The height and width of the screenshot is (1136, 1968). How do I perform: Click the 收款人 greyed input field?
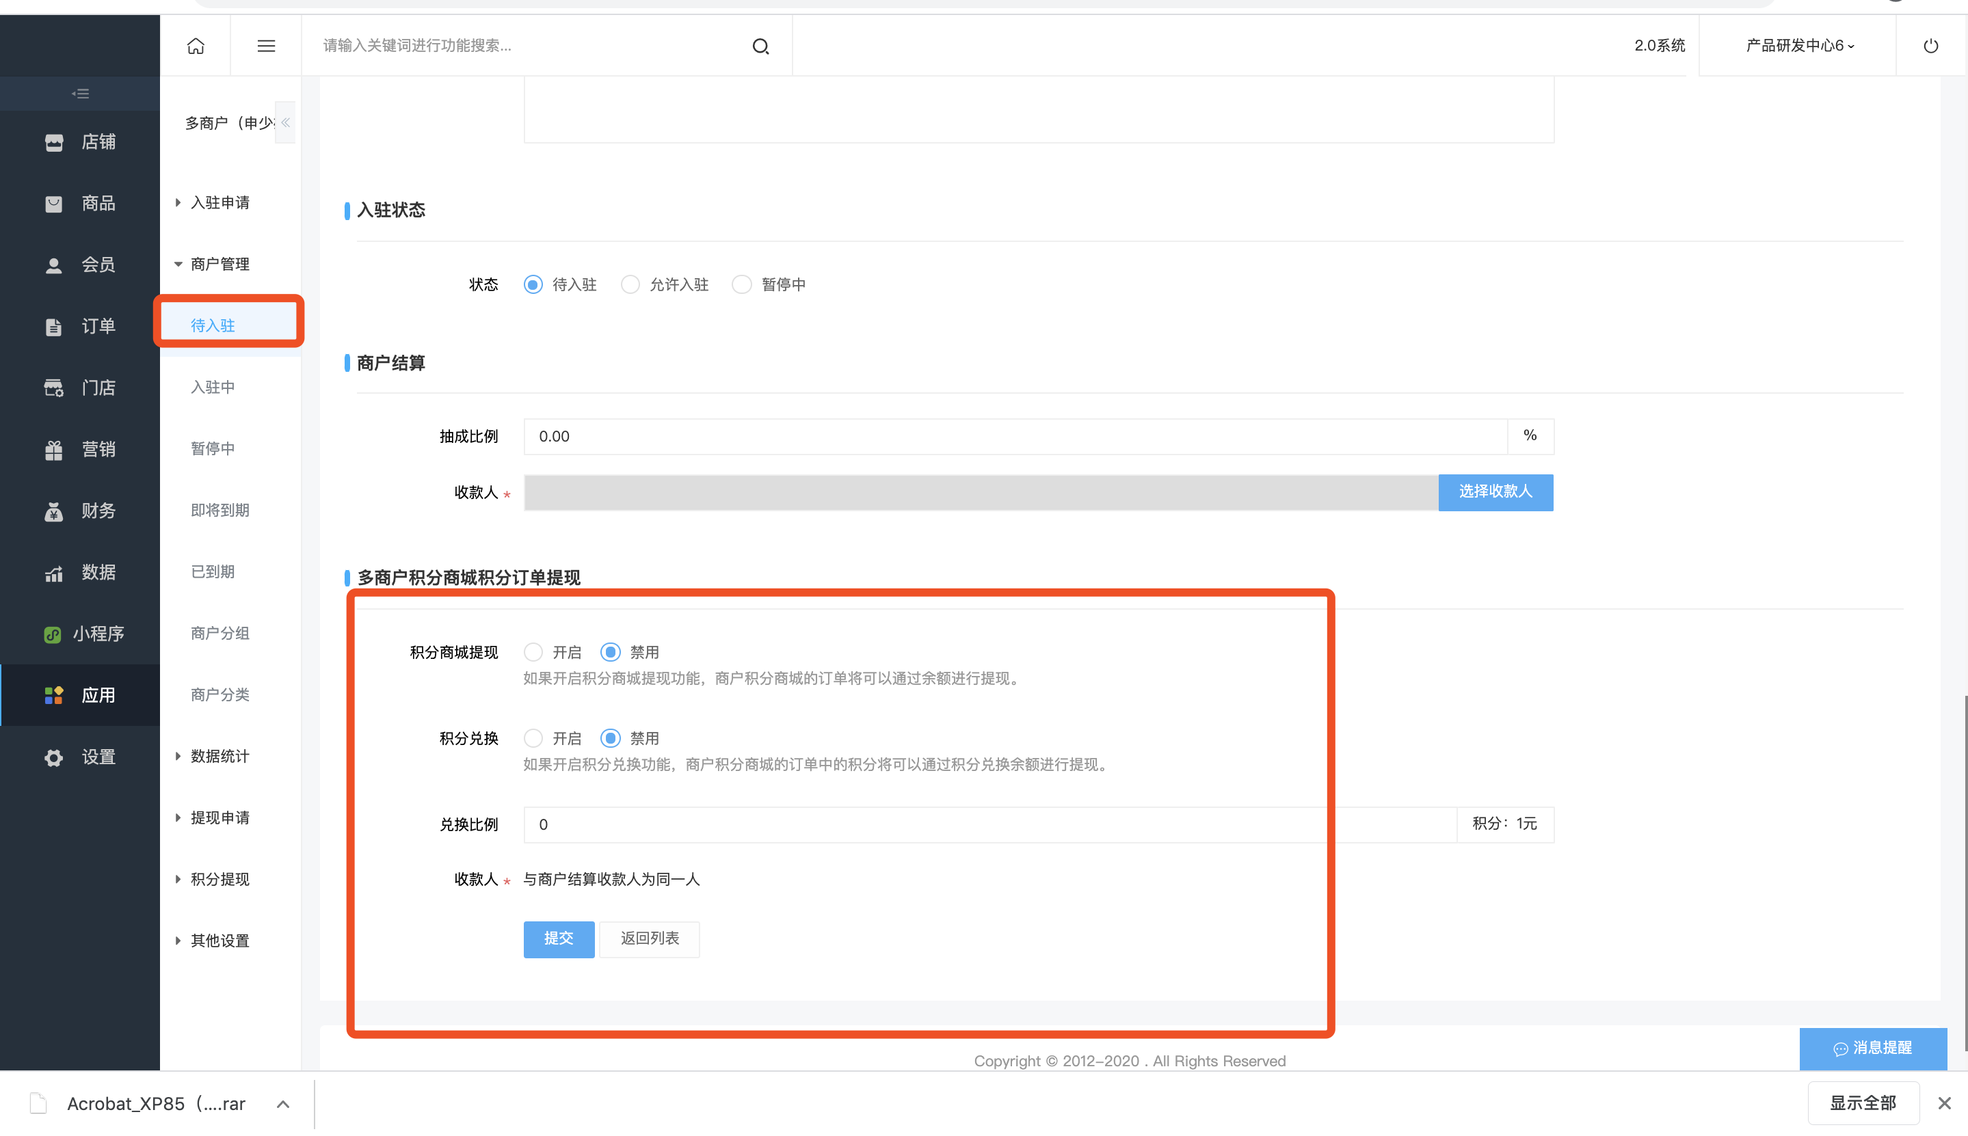[981, 492]
